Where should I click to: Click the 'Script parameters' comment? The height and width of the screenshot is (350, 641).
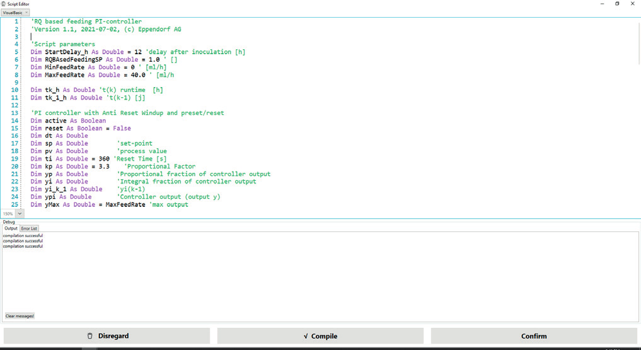(x=63, y=44)
